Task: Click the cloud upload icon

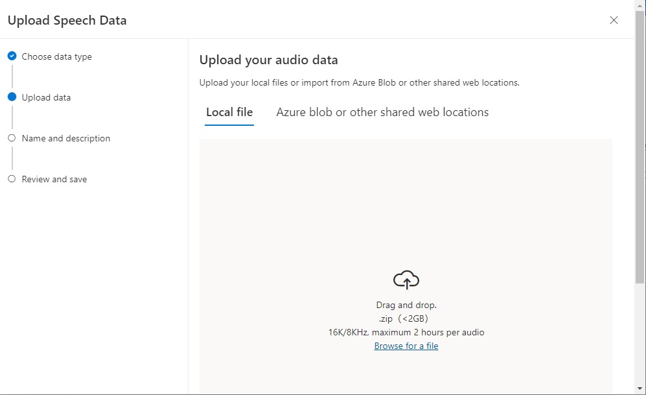Action: [x=406, y=280]
